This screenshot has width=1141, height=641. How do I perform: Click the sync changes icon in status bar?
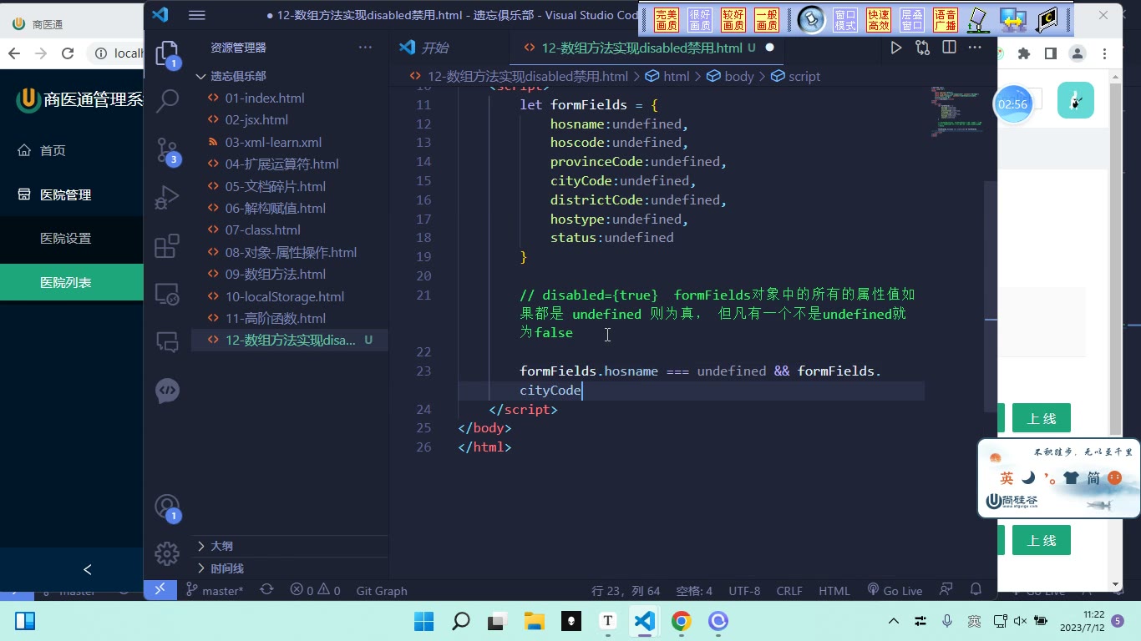(266, 590)
